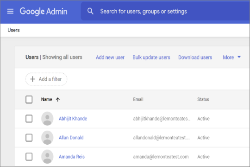Open the Abhijit Khande user link
Screen dimensions: 250x167
click(x=73, y=119)
